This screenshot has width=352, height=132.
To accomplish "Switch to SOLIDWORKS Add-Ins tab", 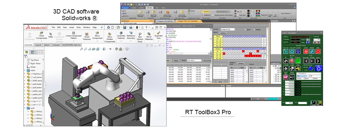I will (72, 45).
